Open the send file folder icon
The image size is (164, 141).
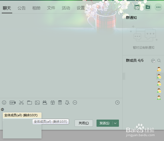coord(30,102)
